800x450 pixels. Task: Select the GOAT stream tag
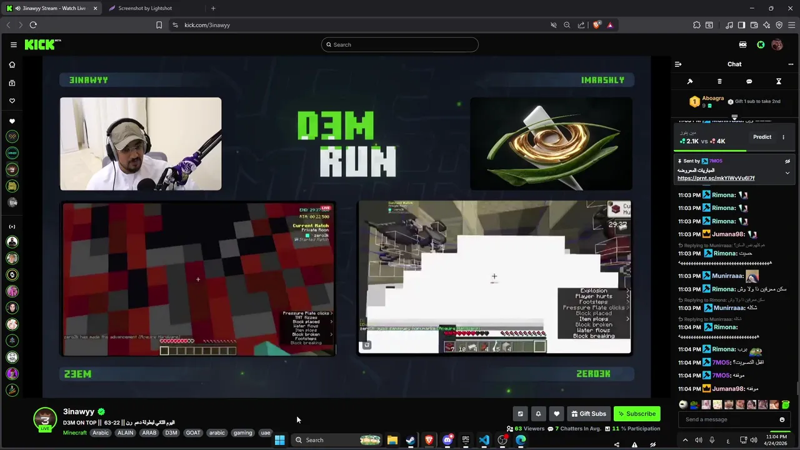(193, 432)
